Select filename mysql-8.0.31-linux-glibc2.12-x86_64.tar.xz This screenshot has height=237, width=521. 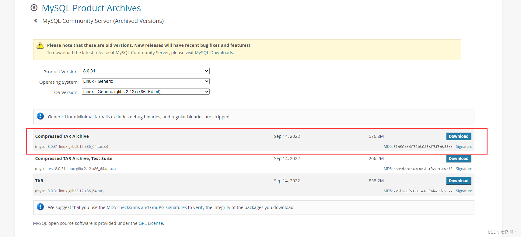tap(72, 147)
